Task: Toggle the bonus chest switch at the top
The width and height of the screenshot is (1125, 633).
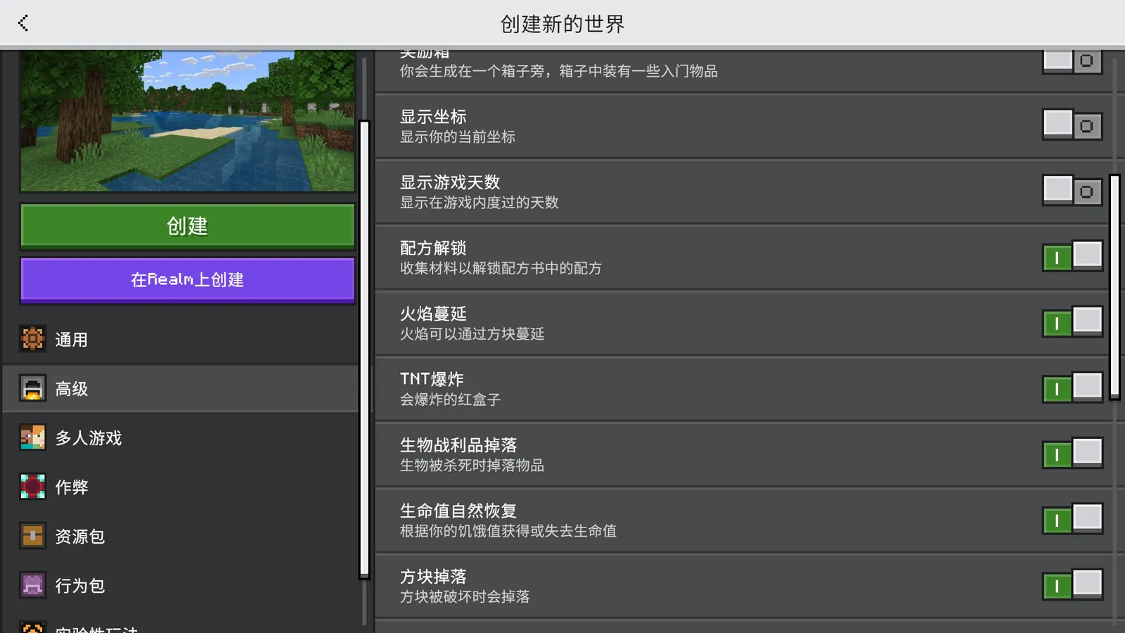Action: (1072, 61)
